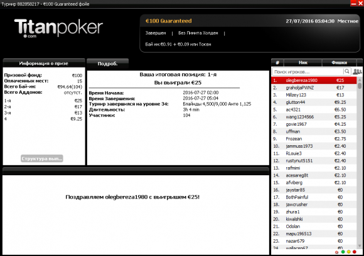The width and height of the screenshot is (364, 256).
Task: Sort the list by Ник column
Action: coord(303,63)
